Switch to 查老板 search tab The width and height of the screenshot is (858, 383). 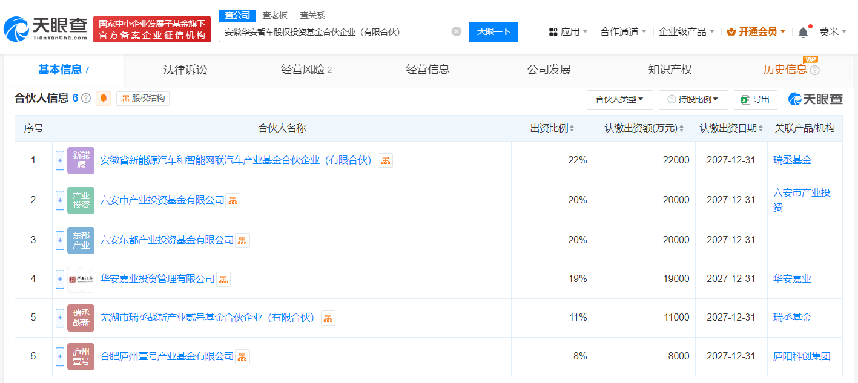tap(275, 15)
